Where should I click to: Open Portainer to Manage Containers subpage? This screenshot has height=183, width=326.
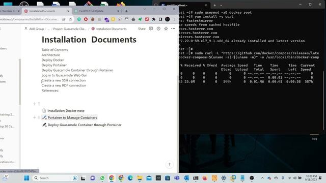pyautogui.click(x=72, y=117)
